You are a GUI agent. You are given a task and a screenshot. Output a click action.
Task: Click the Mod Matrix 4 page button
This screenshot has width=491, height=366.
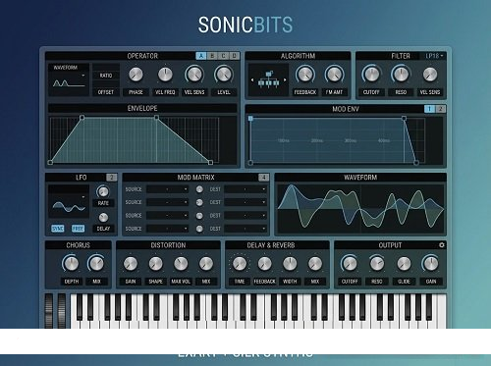click(263, 178)
